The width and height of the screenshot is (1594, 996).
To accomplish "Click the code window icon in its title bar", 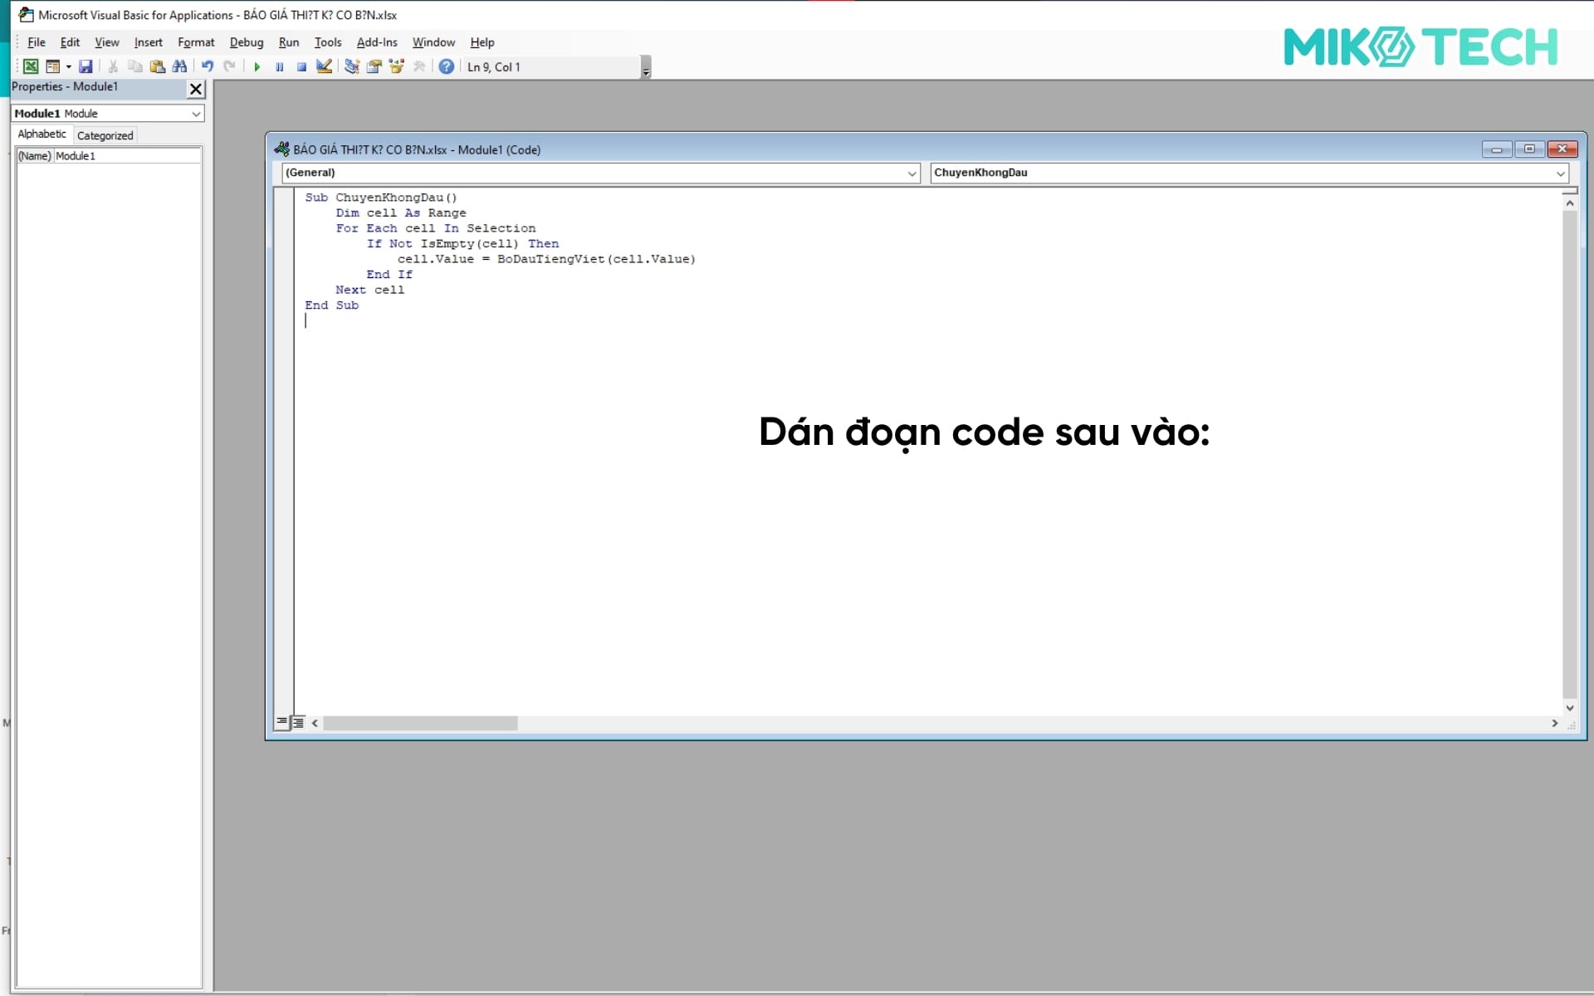I will point(282,149).
